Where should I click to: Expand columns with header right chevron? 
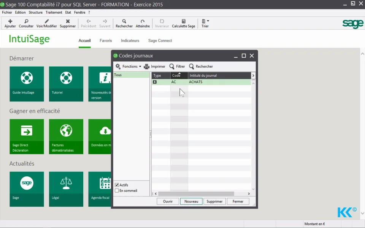coord(253,75)
